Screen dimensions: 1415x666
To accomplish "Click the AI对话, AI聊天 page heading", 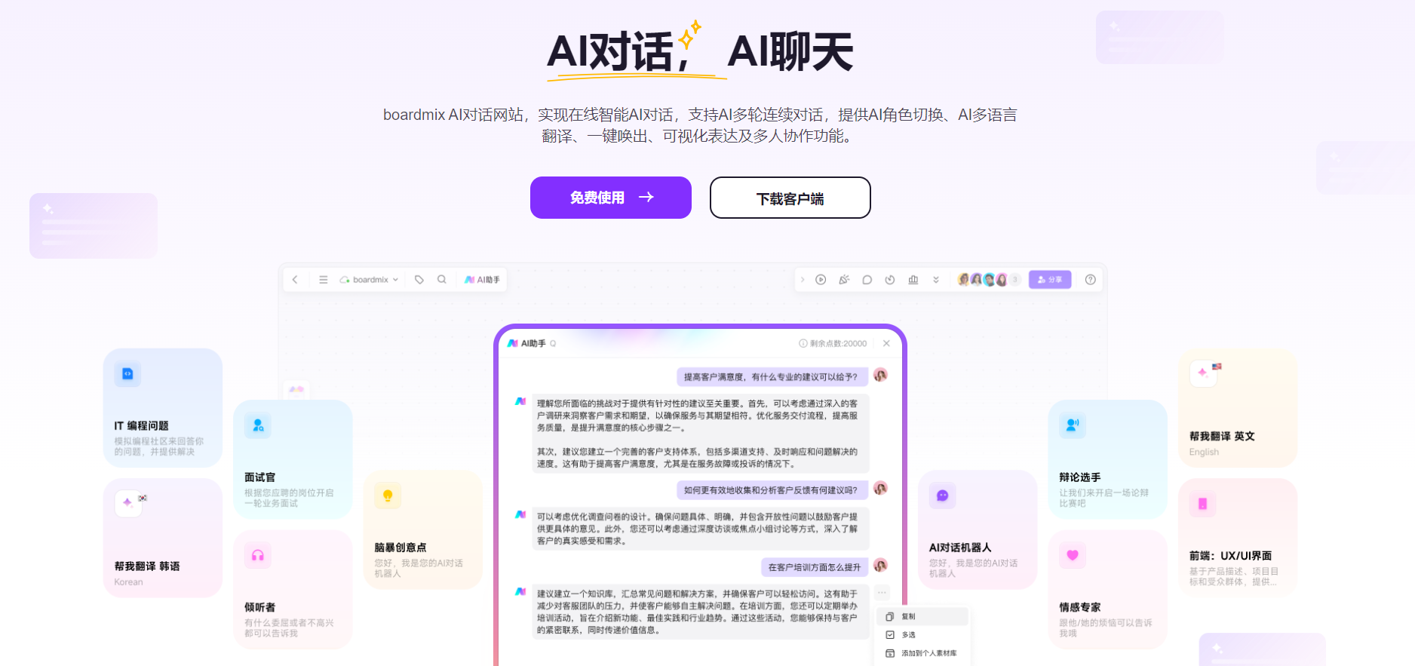I will (x=700, y=52).
